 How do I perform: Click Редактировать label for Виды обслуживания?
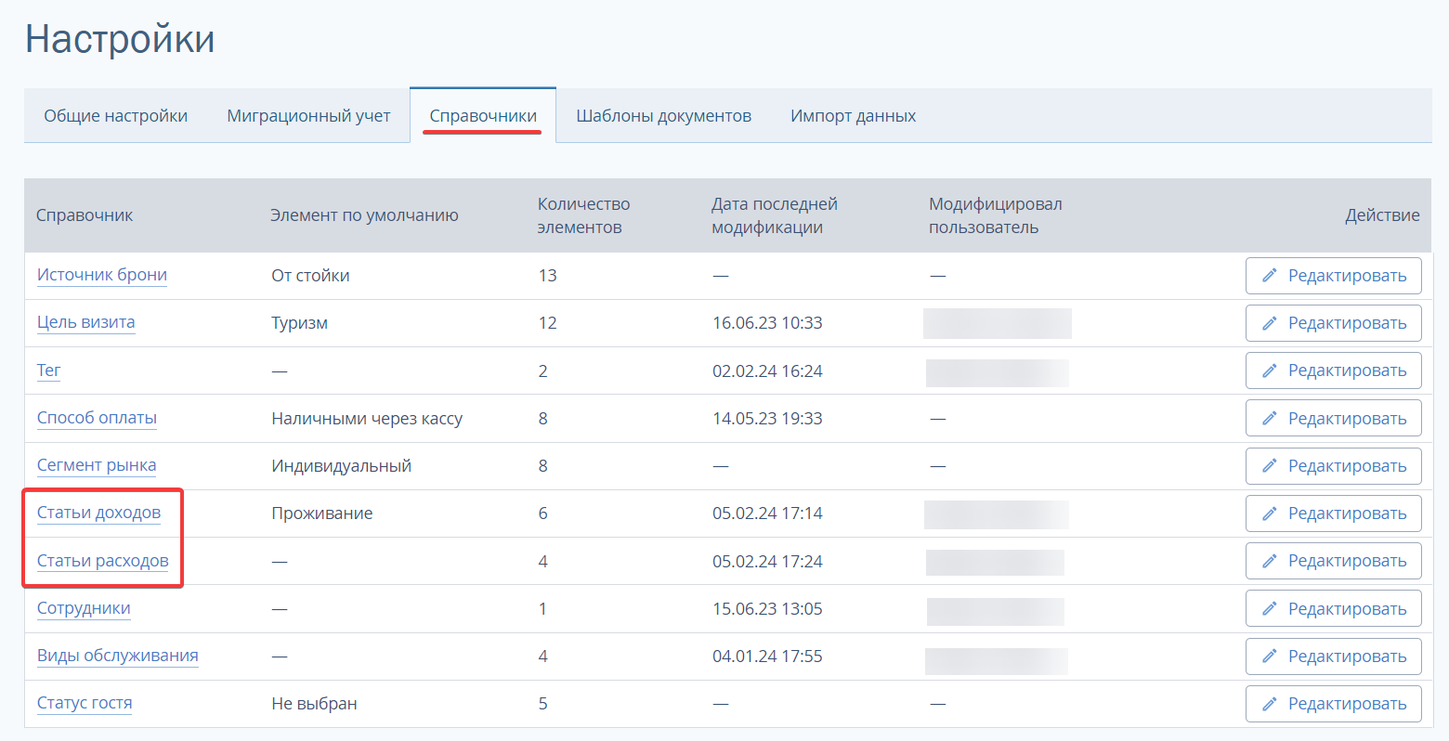click(1347, 656)
